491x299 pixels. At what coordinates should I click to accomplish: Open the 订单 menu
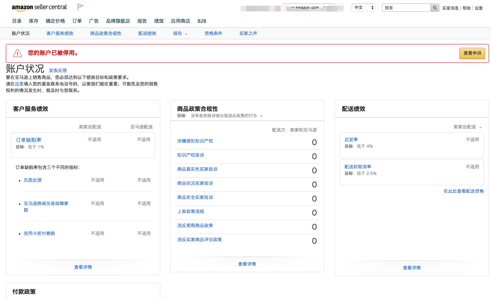point(77,21)
